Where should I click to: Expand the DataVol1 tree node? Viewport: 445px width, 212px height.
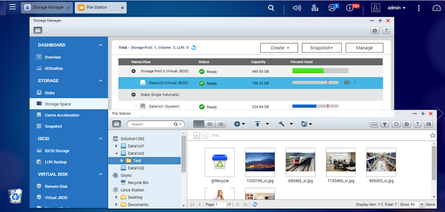pos(116,146)
